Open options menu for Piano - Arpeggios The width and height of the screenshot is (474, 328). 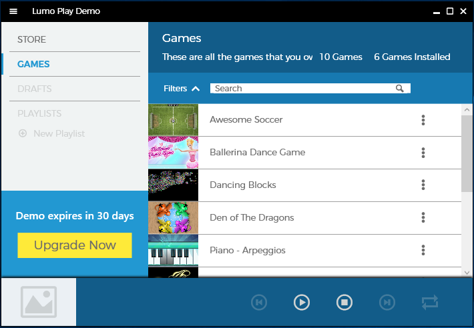423,250
